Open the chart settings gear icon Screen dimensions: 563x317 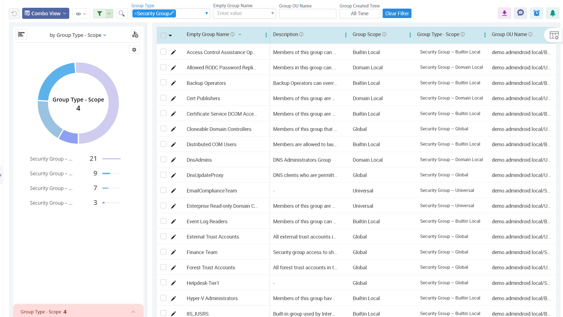click(134, 50)
